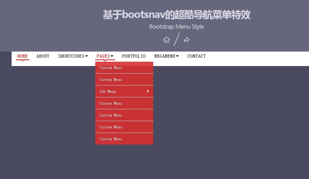This screenshot has height=179, width=309.
Task: Choose the last Custom Menu item
Action: pos(124,139)
